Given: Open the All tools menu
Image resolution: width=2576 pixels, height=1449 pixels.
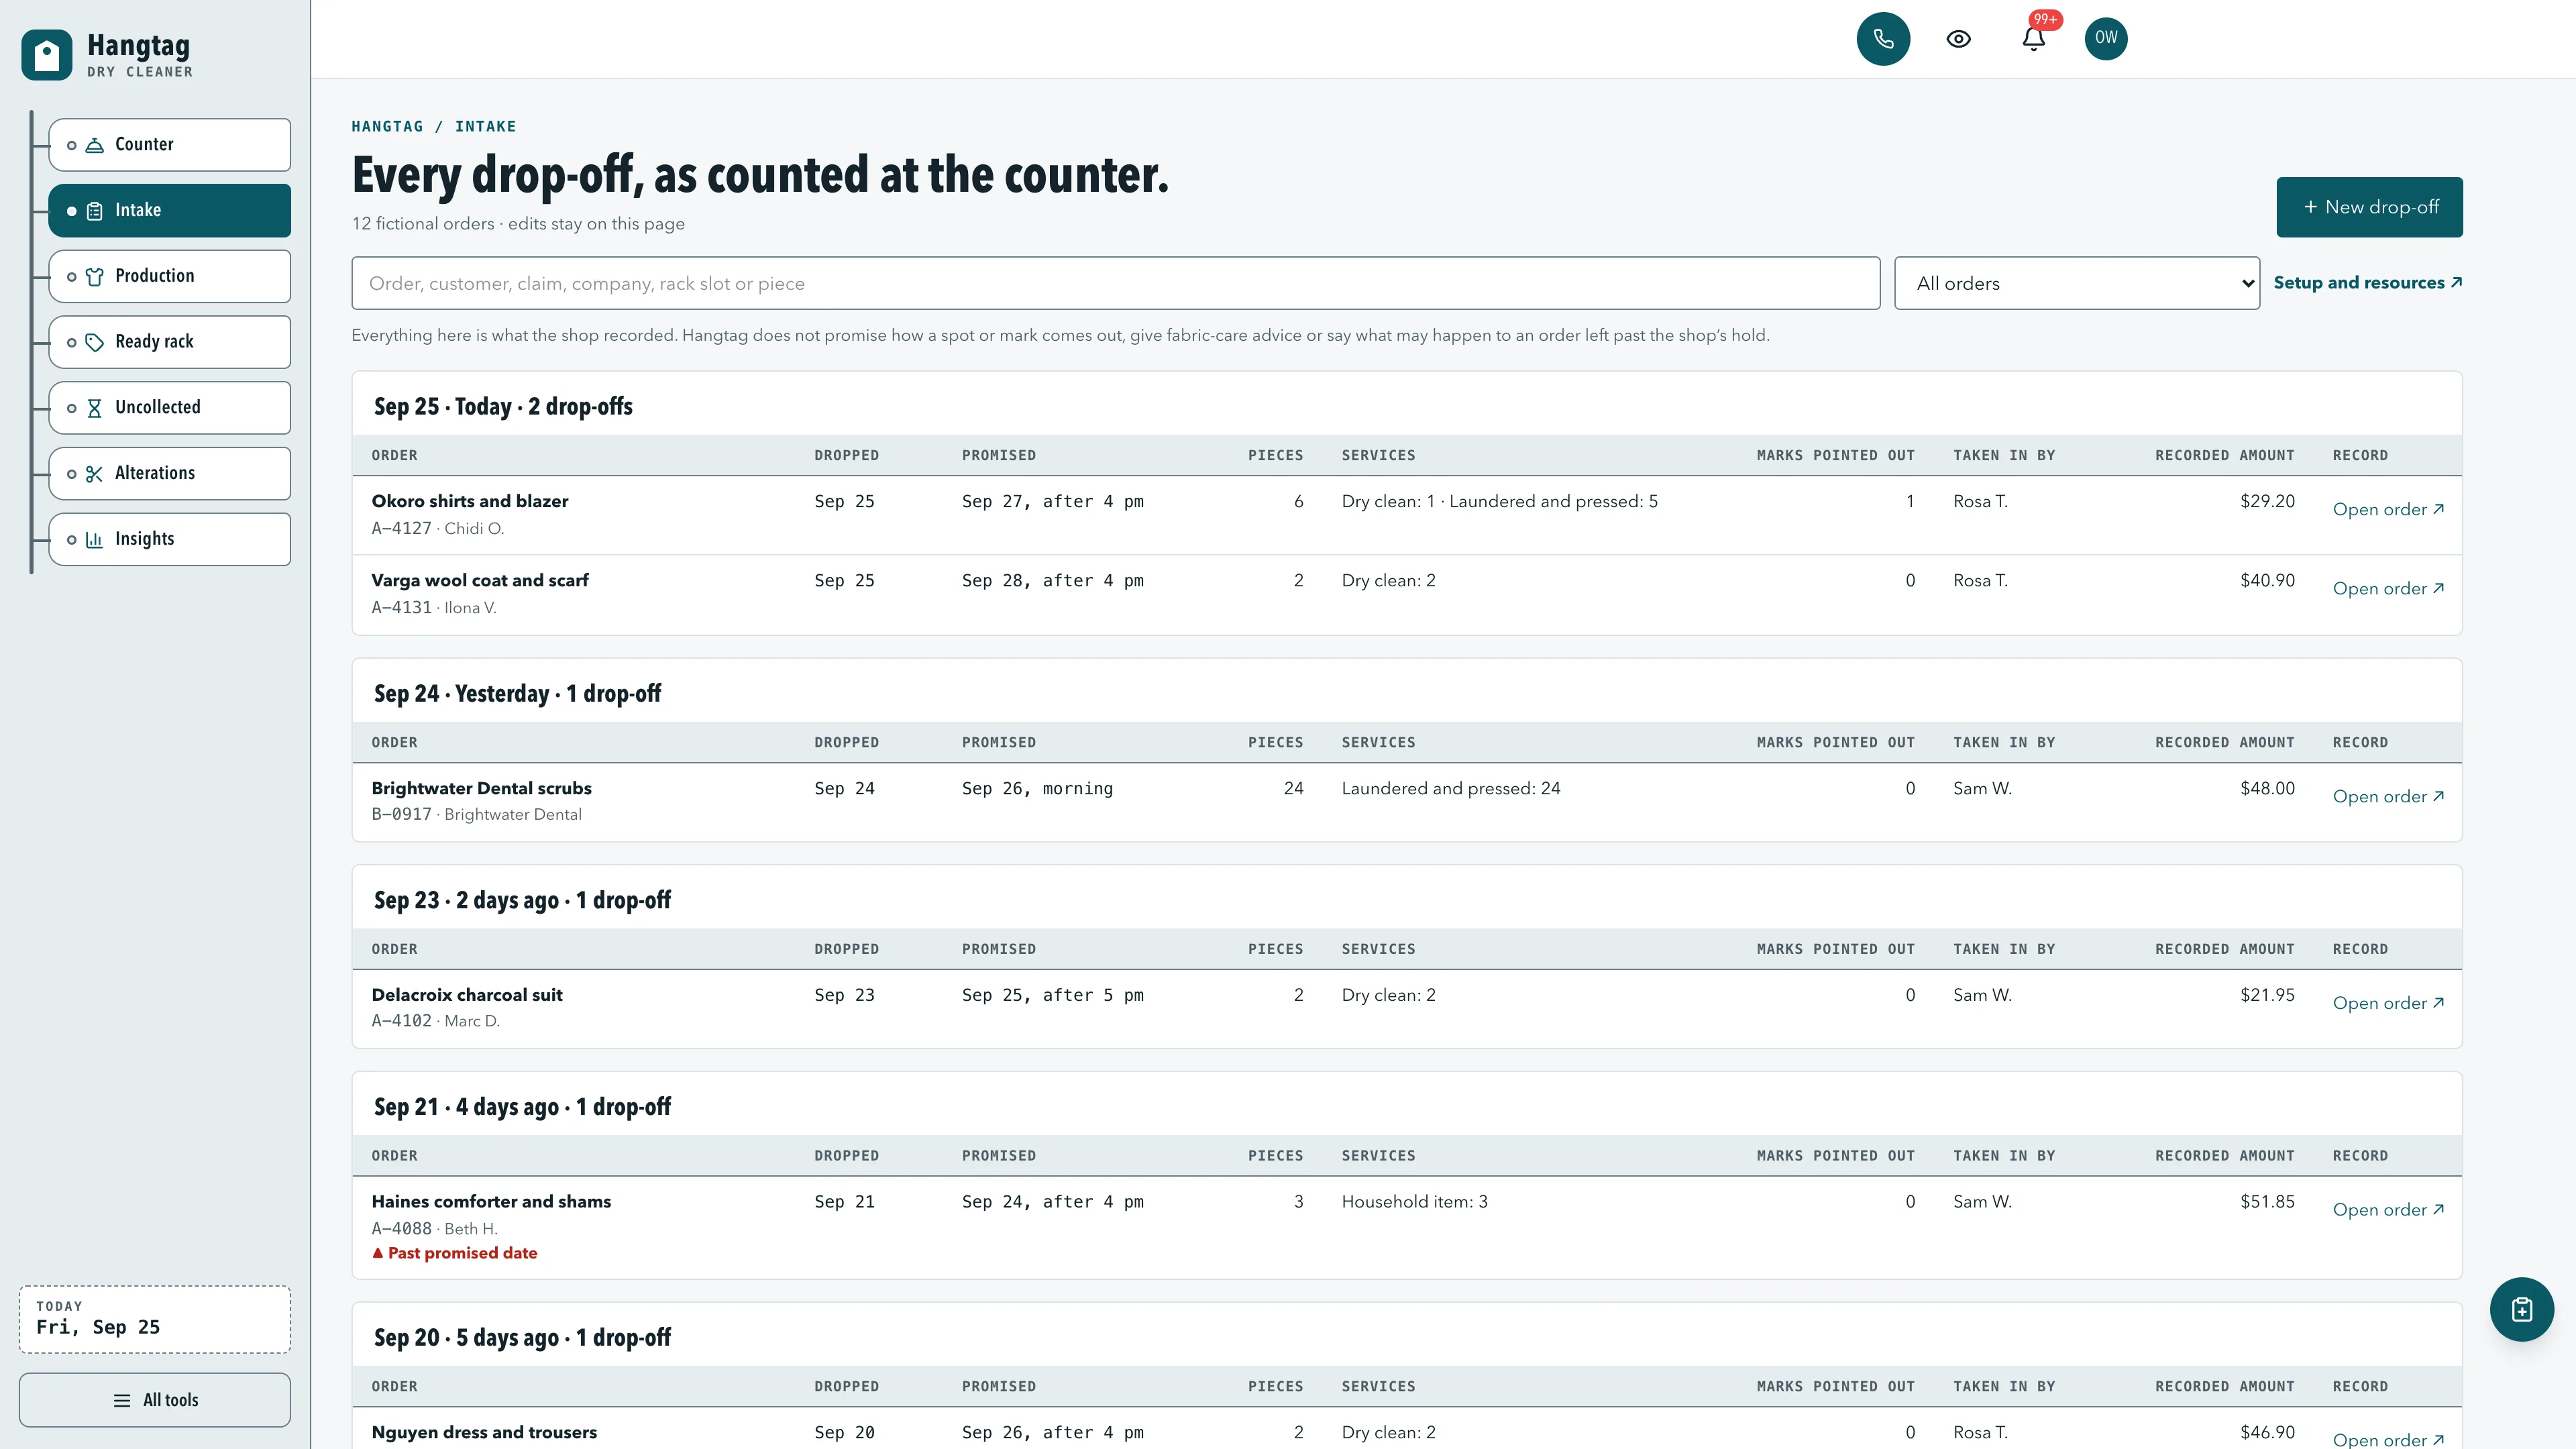Looking at the screenshot, I should coord(155,1400).
